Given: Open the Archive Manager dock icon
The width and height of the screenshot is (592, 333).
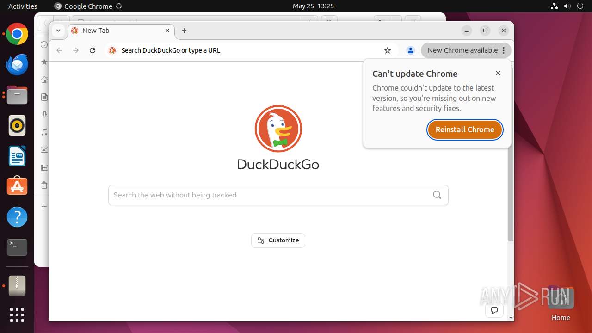Looking at the screenshot, I should [x=17, y=286].
